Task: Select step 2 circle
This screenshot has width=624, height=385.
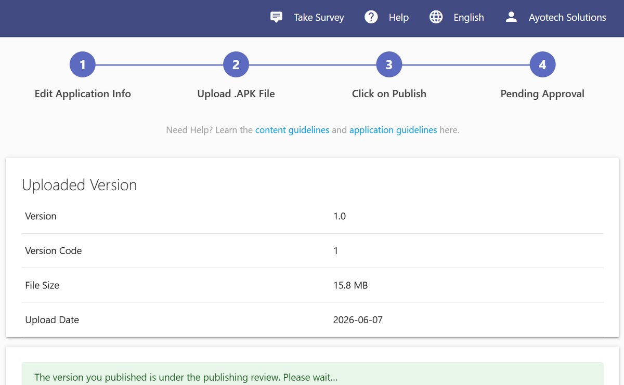Action: tap(236, 64)
